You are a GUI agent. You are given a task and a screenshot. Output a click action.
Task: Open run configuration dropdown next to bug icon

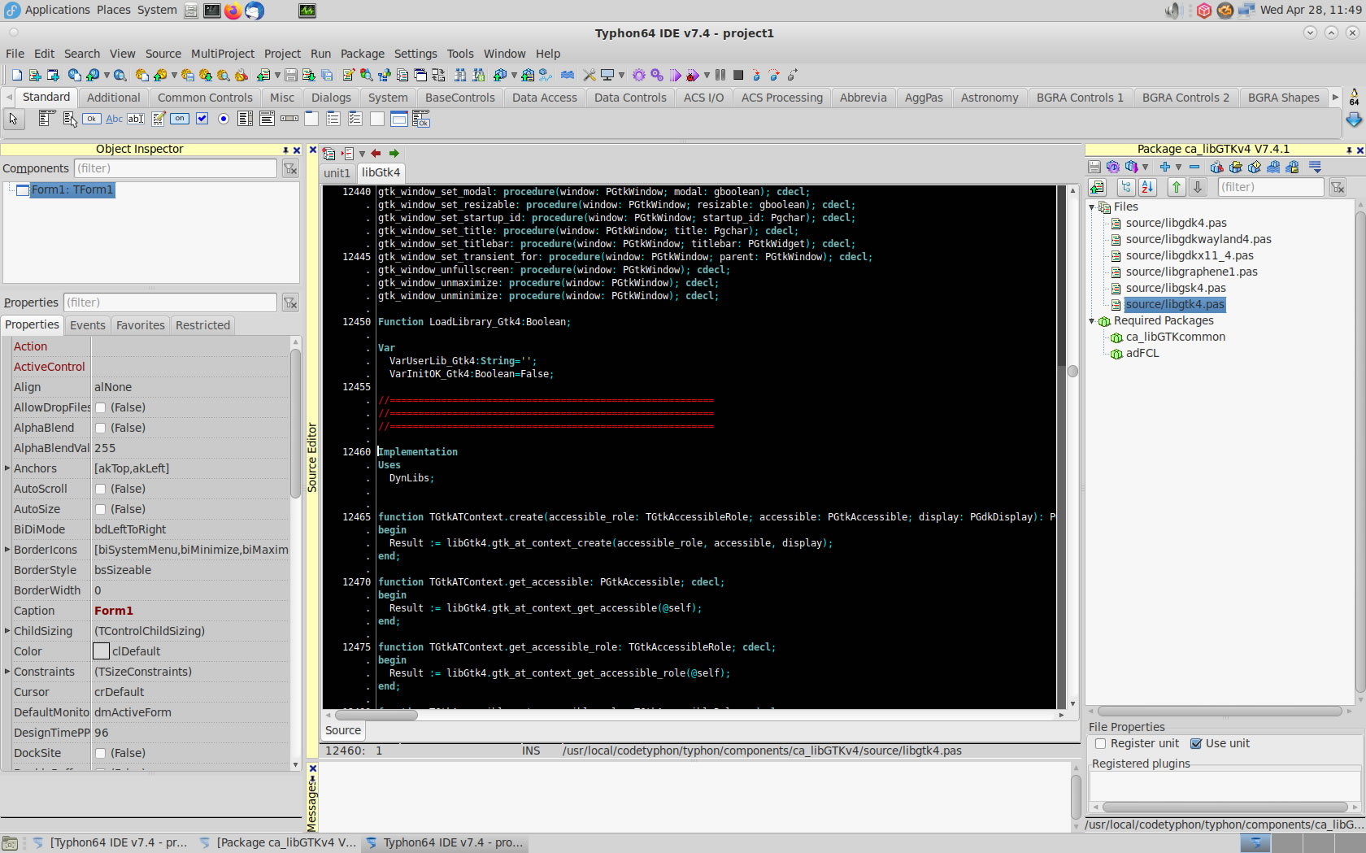(707, 75)
